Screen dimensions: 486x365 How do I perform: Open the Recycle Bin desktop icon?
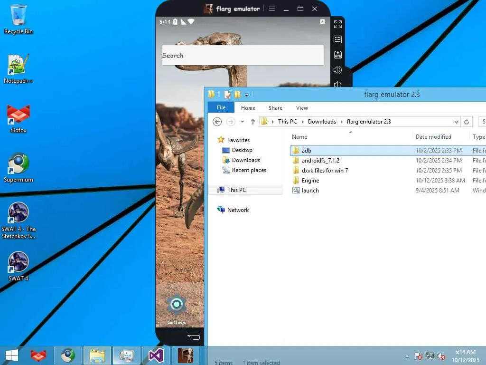point(19,19)
